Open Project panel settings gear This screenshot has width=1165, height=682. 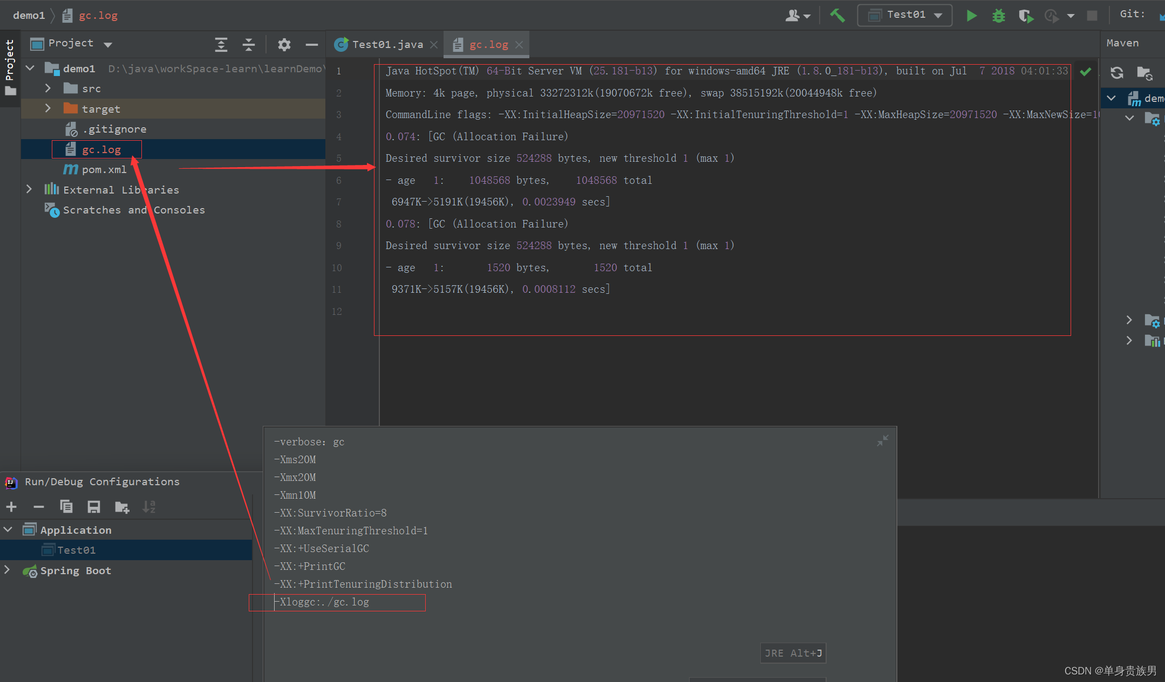284,44
